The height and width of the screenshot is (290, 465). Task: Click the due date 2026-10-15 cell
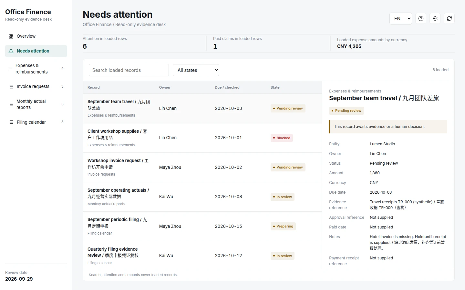[x=228, y=227]
